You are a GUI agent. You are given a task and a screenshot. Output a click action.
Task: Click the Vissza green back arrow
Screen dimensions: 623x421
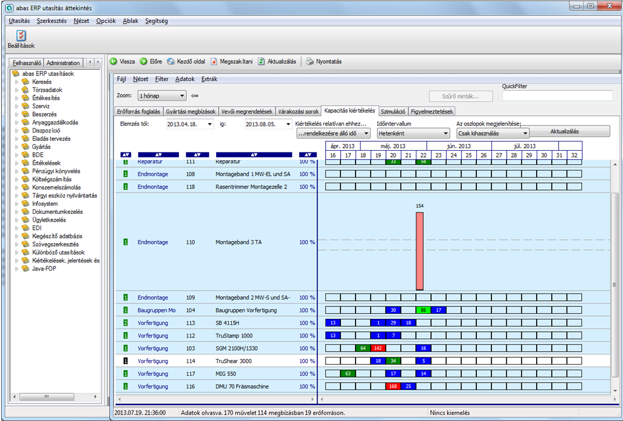113,62
